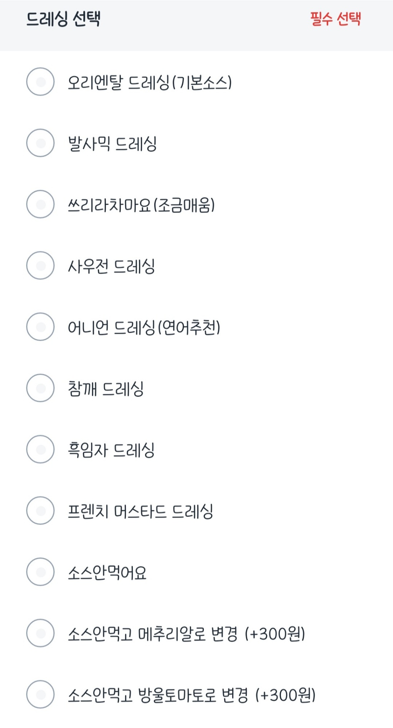393x728 pixels.
Task: Pick the 흑임자 드레싱 radio button
Action: tap(40, 450)
